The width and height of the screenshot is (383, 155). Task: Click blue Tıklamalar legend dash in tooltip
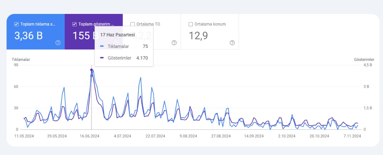102,46
